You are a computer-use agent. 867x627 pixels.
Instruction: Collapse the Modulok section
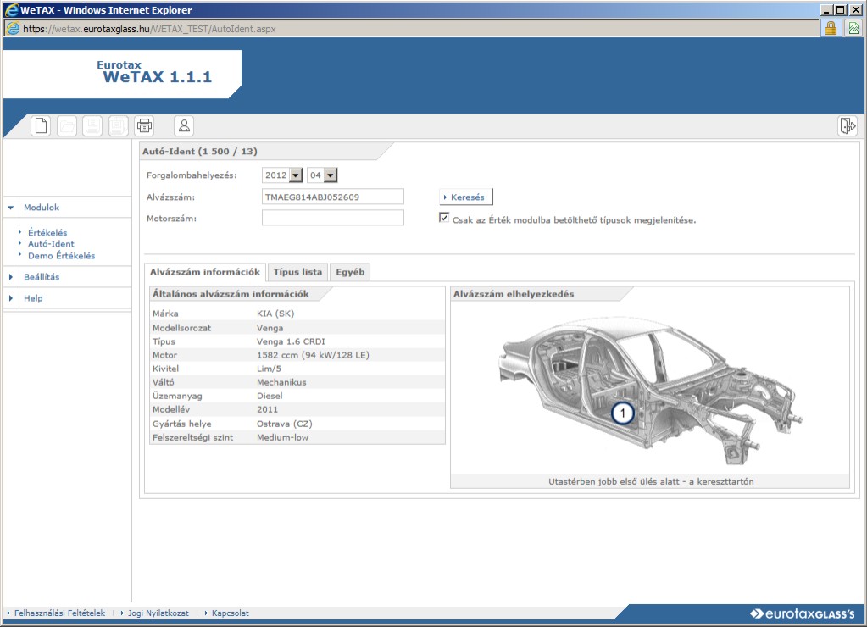(11, 208)
